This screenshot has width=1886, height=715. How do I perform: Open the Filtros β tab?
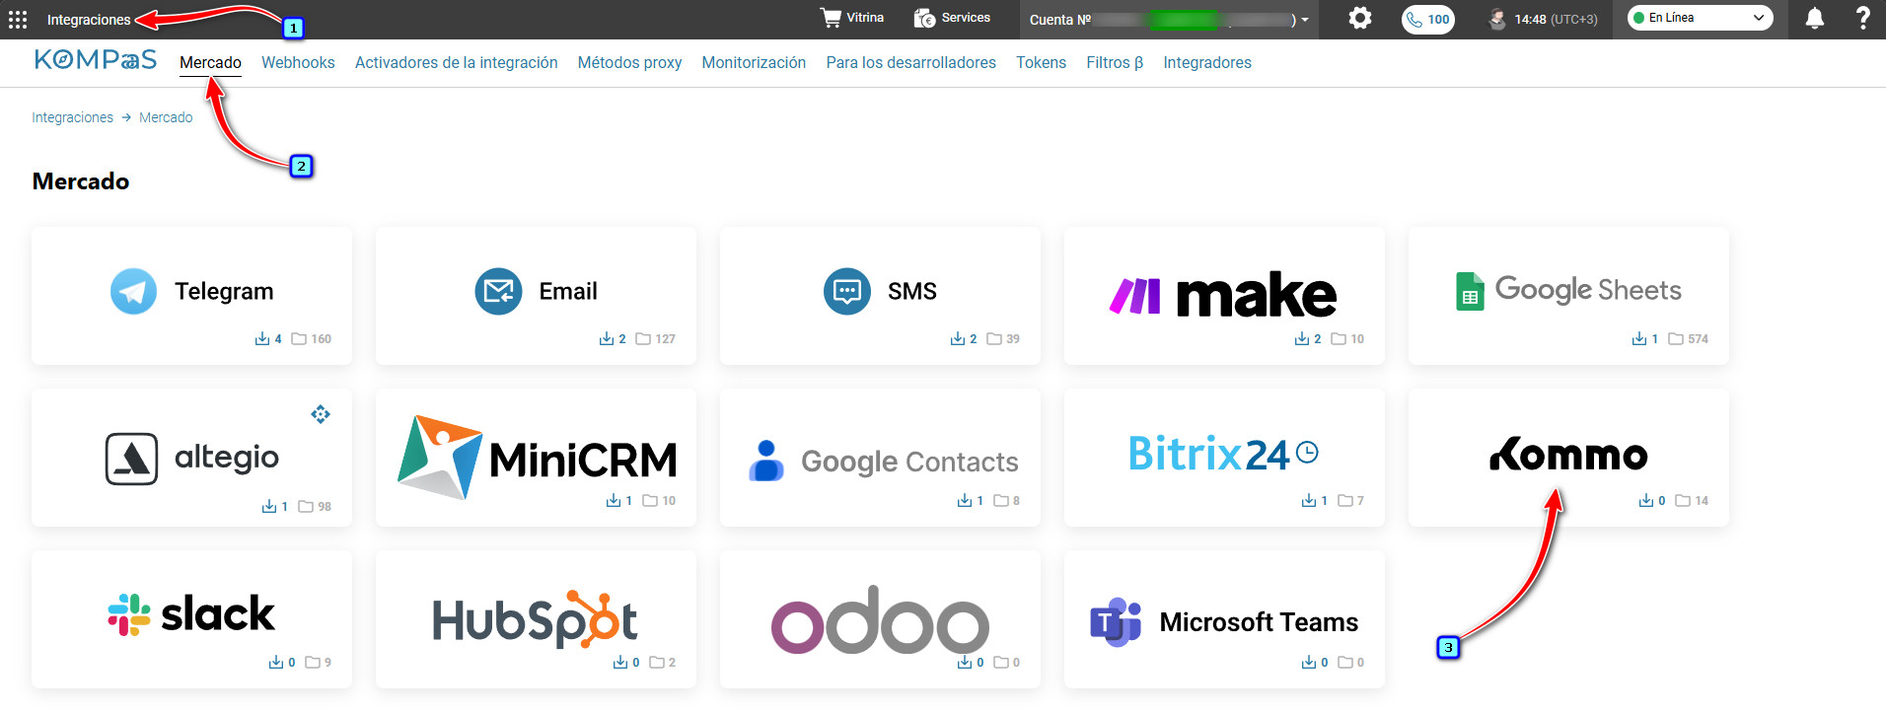coord(1115,62)
